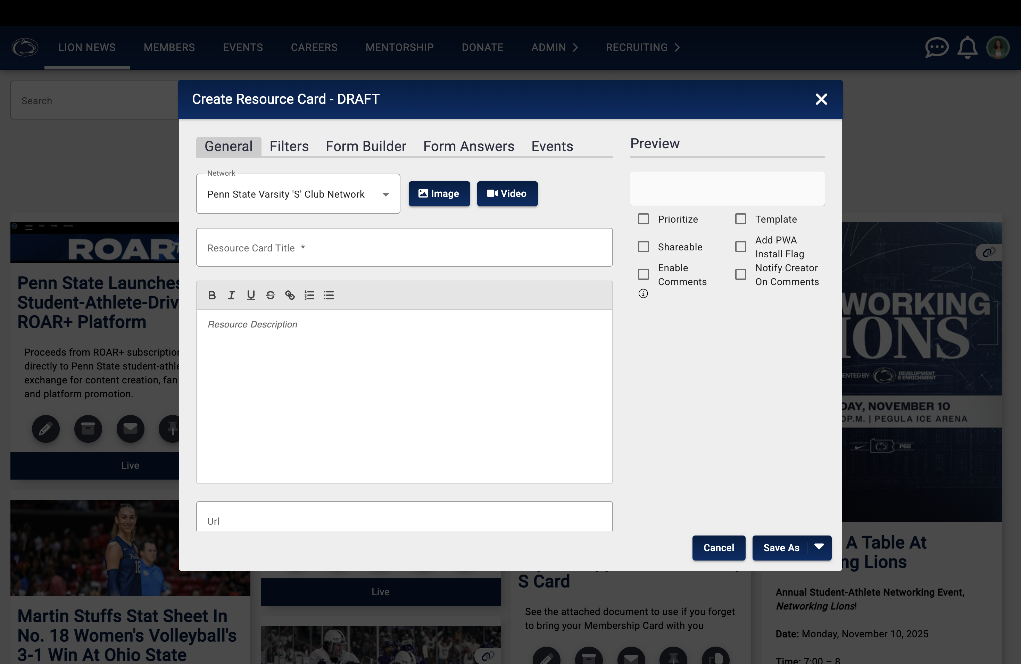Viewport: 1021px width, 664px height.
Task: Toggle bold formatting in description editor
Action: tap(211, 295)
